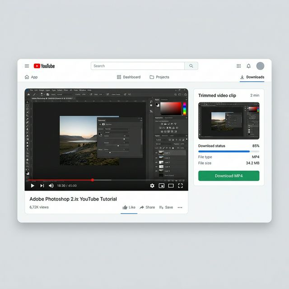Open the apps grid icon
Image resolution: width=289 pixels, height=289 pixels.
coord(239,66)
